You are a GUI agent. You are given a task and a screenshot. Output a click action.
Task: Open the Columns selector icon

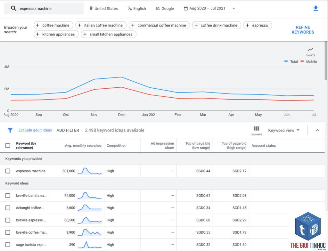pyautogui.click(x=256, y=128)
